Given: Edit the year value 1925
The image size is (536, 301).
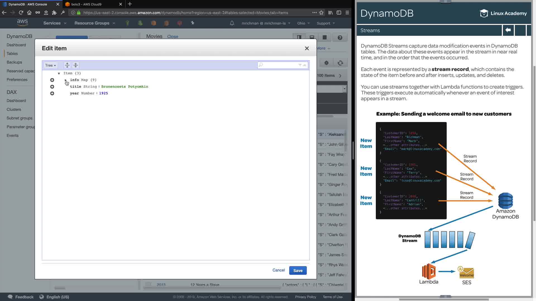Looking at the screenshot, I should click(103, 93).
